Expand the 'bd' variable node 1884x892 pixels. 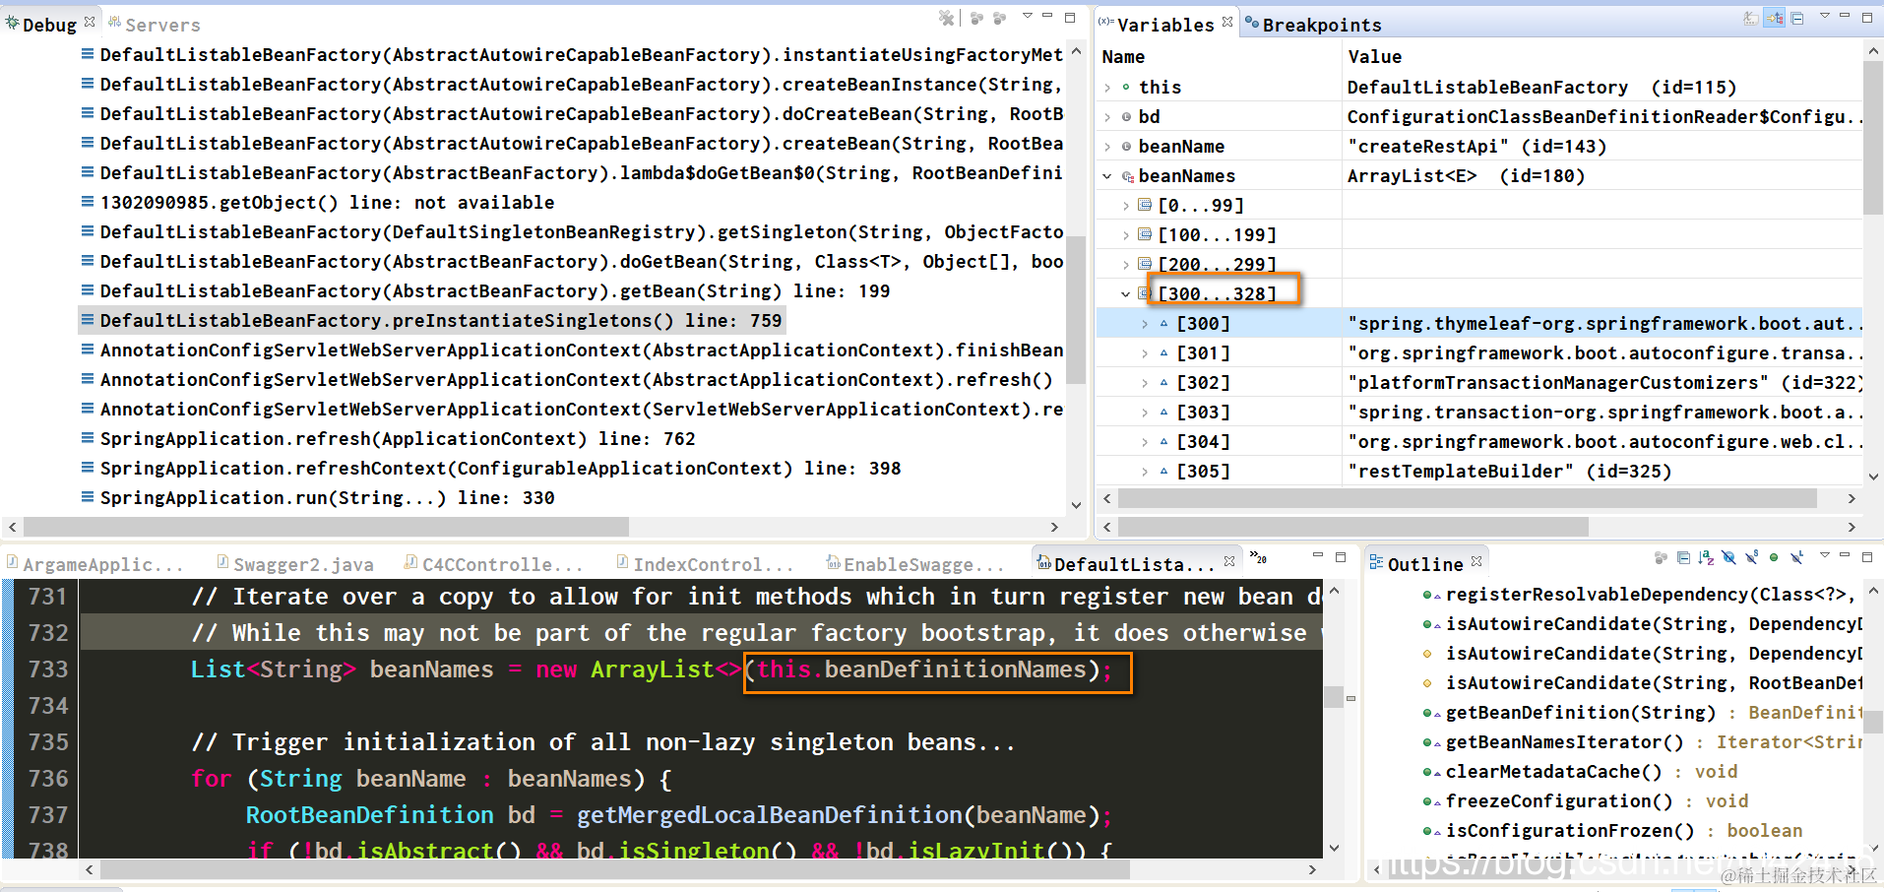tap(1107, 117)
